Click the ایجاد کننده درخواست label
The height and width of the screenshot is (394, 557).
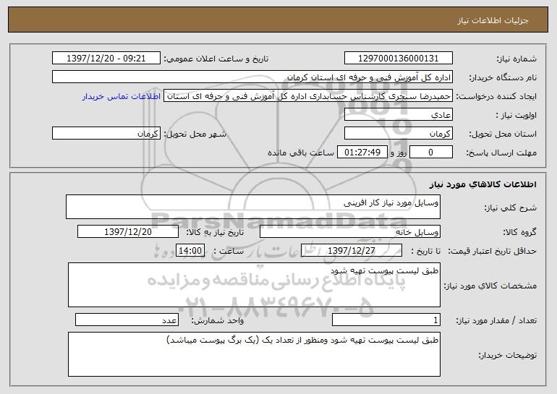(496, 97)
